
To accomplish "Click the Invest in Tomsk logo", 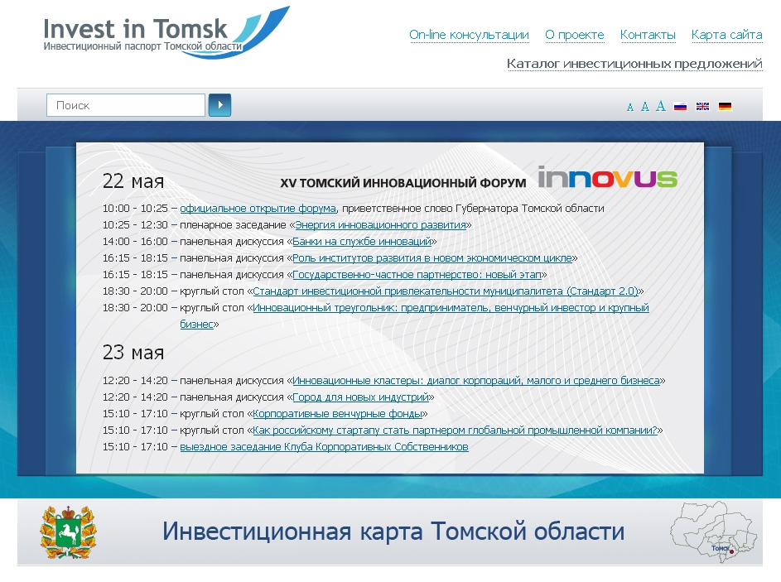I will coord(166,32).
